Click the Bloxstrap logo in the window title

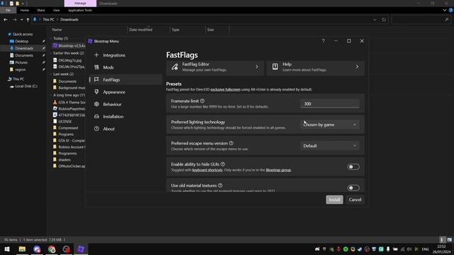[90, 41]
